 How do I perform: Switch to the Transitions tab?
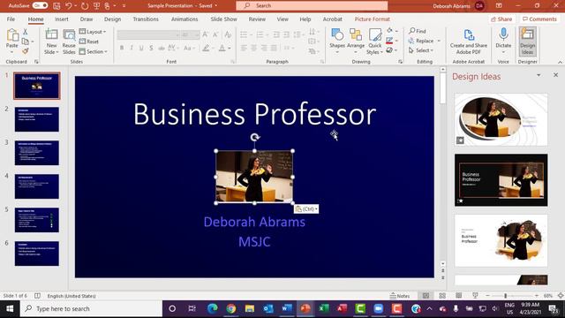pos(146,19)
